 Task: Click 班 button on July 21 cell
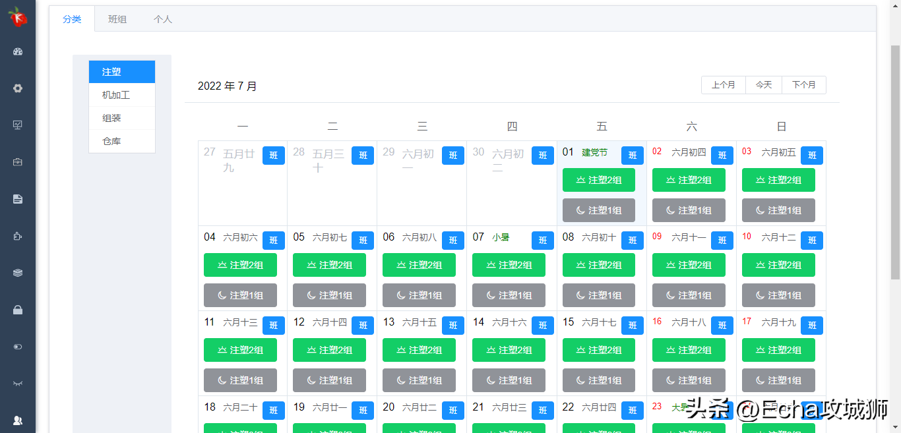543,411
